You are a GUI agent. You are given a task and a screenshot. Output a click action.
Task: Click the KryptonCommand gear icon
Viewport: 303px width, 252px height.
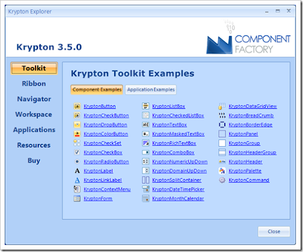(222, 180)
